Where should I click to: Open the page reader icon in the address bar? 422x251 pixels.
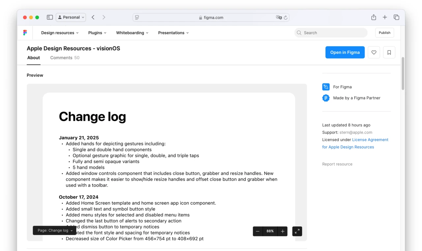[x=137, y=17]
